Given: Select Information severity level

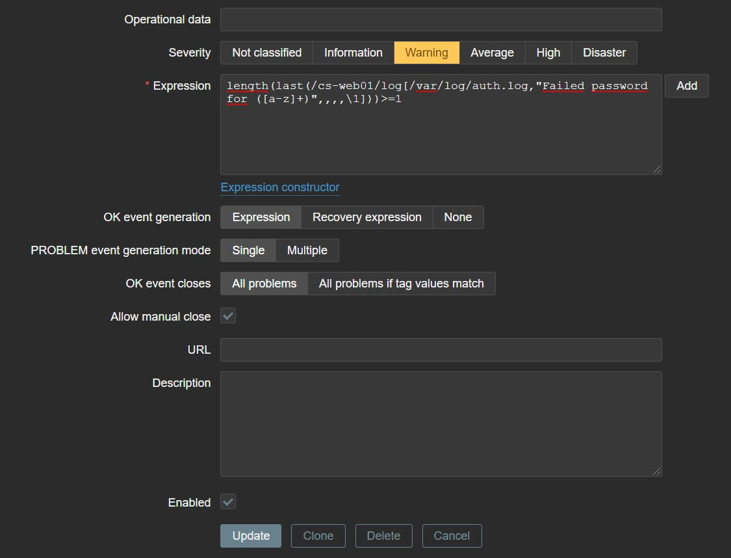Looking at the screenshot, I should pos(353,53).
